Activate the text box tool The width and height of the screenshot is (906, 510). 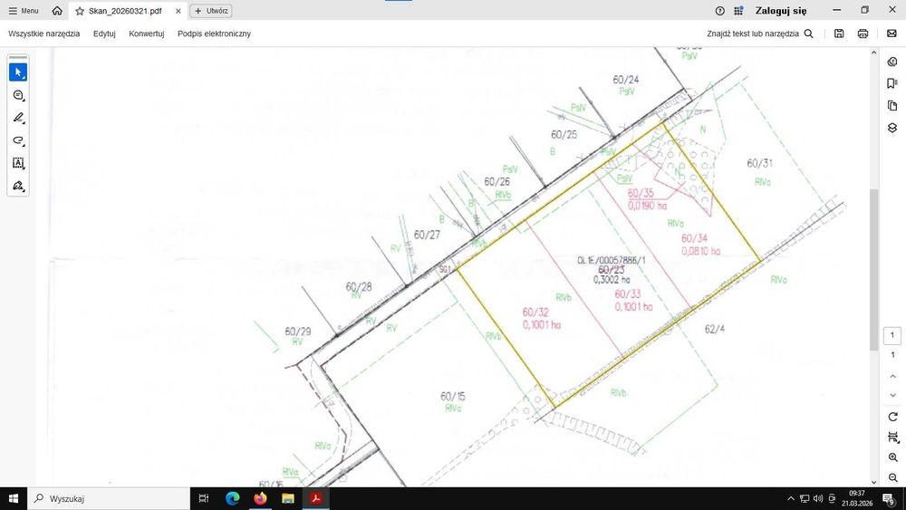(x=18, y=163)
